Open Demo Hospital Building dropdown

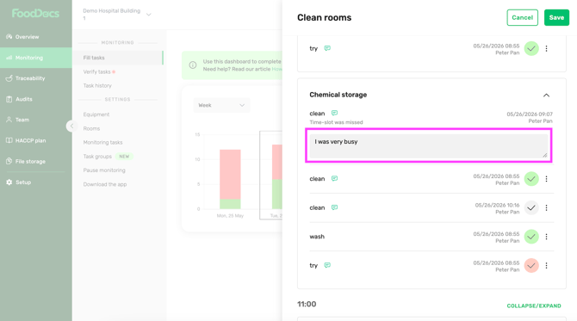point(117,14)
